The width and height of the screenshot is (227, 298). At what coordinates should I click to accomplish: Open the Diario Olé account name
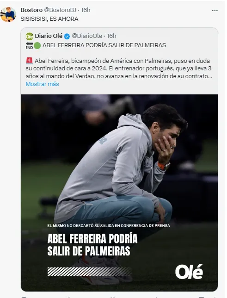point(49,36)
